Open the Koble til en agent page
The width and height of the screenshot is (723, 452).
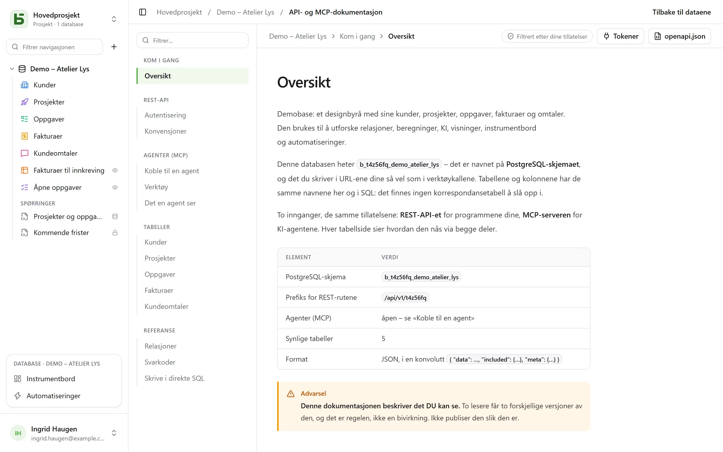(x=172, y=171)
